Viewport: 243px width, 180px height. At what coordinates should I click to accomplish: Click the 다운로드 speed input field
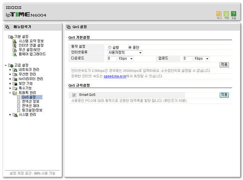(x=112, y=59)
